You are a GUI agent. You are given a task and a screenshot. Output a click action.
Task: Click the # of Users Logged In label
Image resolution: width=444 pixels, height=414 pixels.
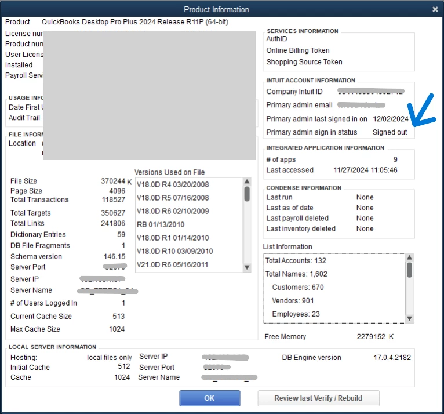click(x=43, y=303)
